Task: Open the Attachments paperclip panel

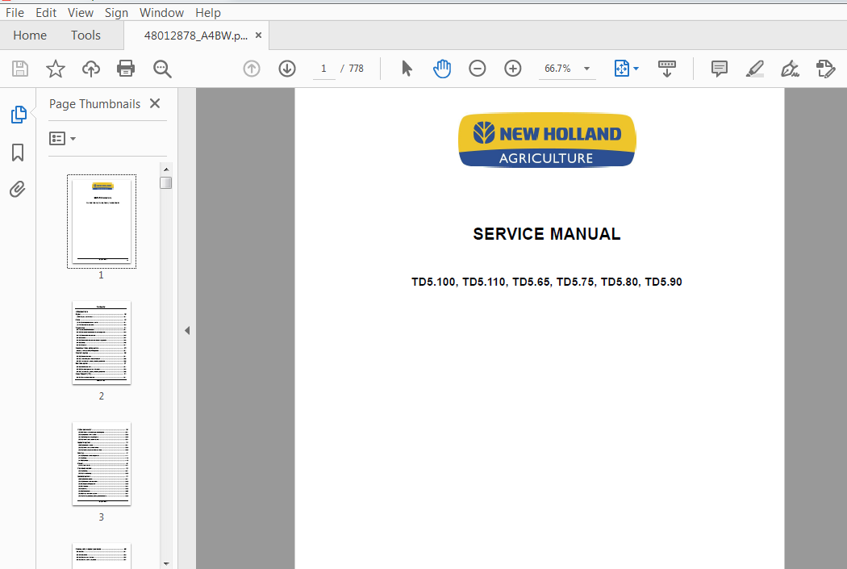Action: point(17,189)
